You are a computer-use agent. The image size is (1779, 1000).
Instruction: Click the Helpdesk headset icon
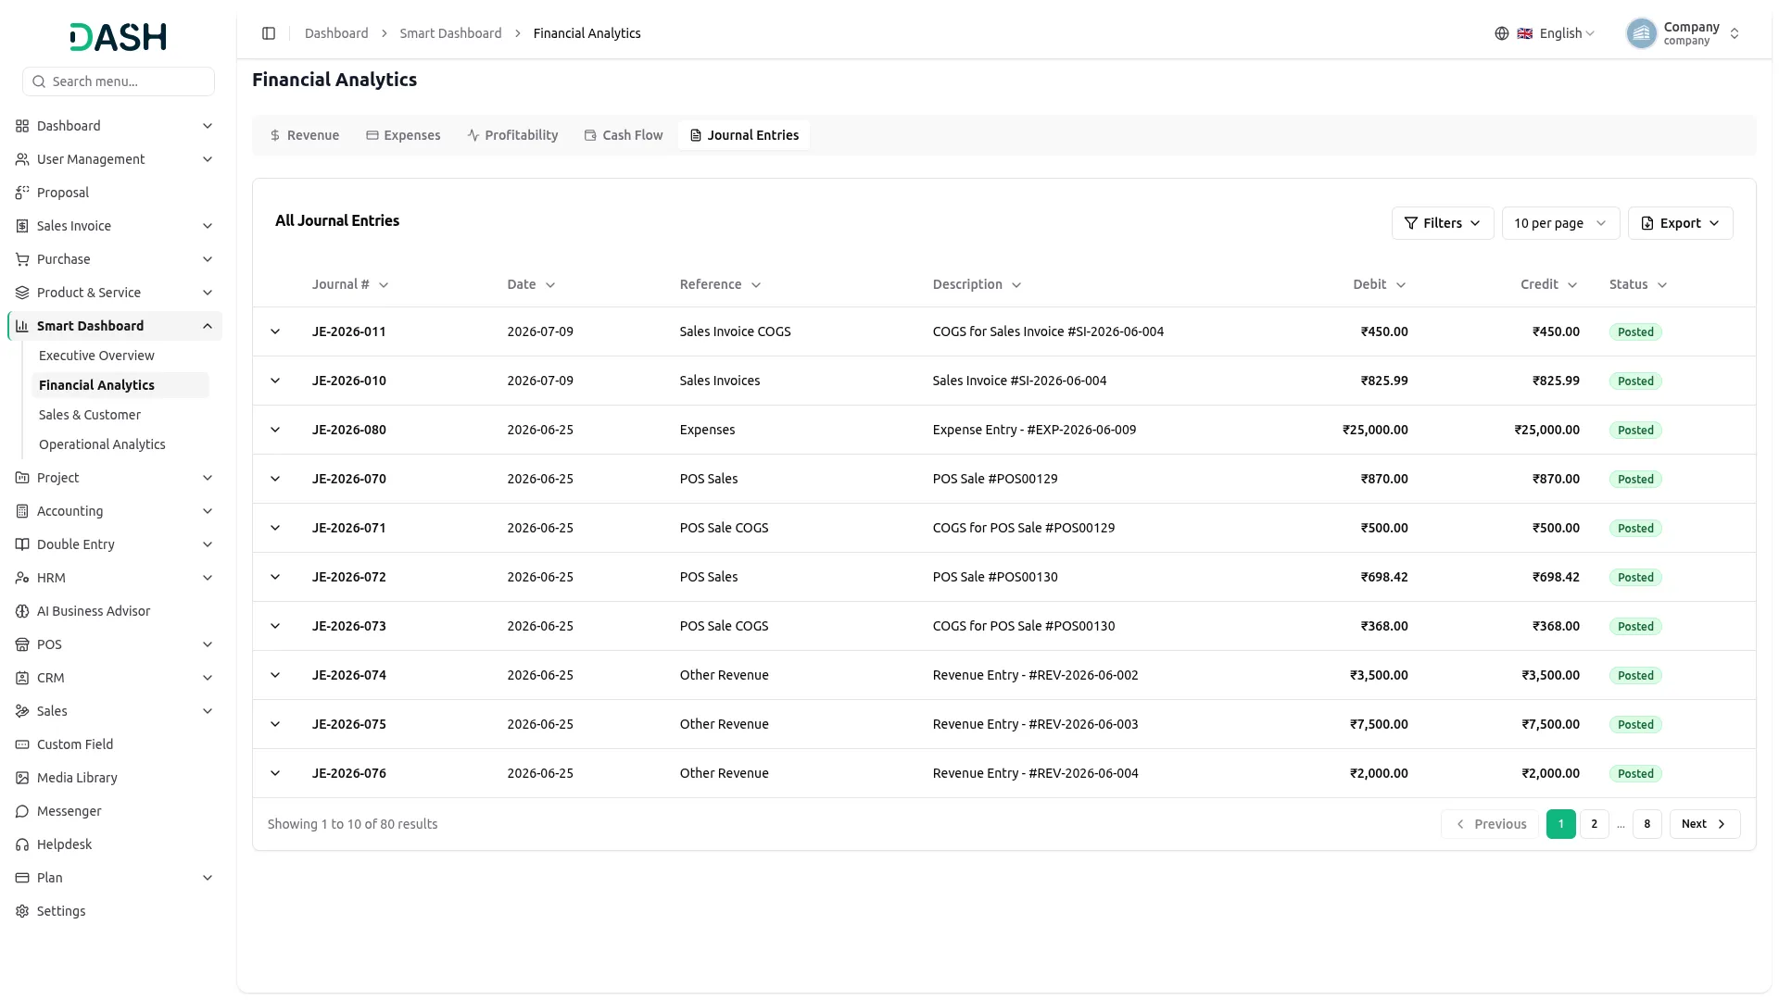point(22,844)
